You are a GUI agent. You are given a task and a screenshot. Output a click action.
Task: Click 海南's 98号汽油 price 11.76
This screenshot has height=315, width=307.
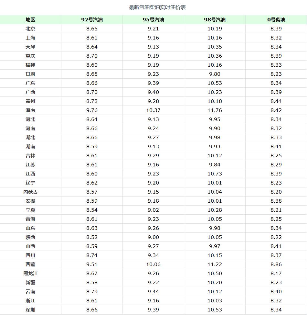pos(215,110)
